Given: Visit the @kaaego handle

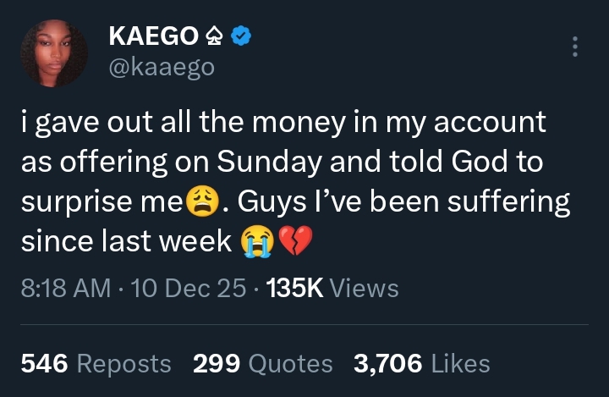Looking at the screenshot, I should [162, 67].
